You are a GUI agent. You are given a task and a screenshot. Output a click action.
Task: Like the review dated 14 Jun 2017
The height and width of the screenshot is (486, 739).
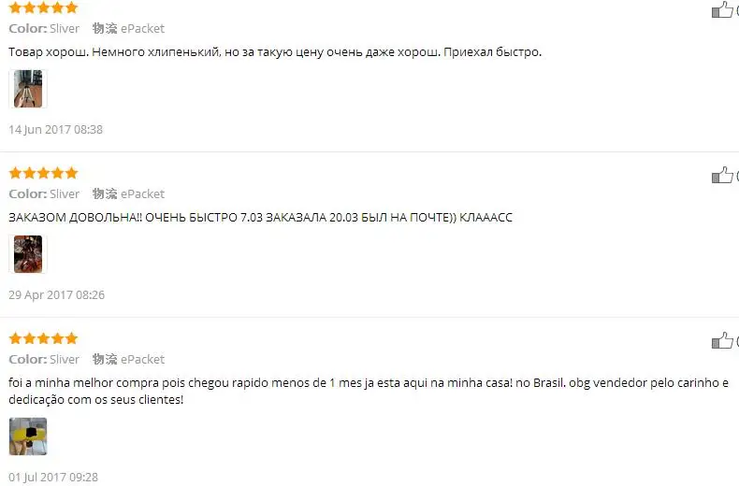pos(722,9)
